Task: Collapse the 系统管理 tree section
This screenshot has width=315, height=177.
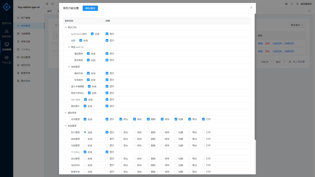Action: 66,125
